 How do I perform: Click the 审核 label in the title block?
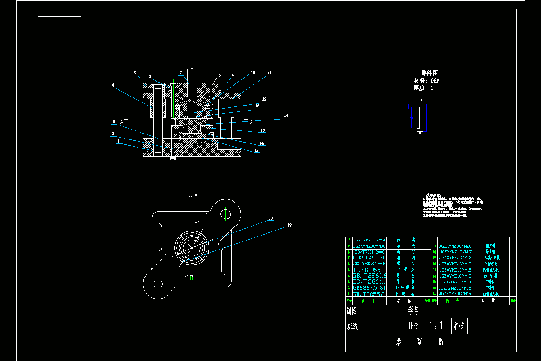point(458,326)
